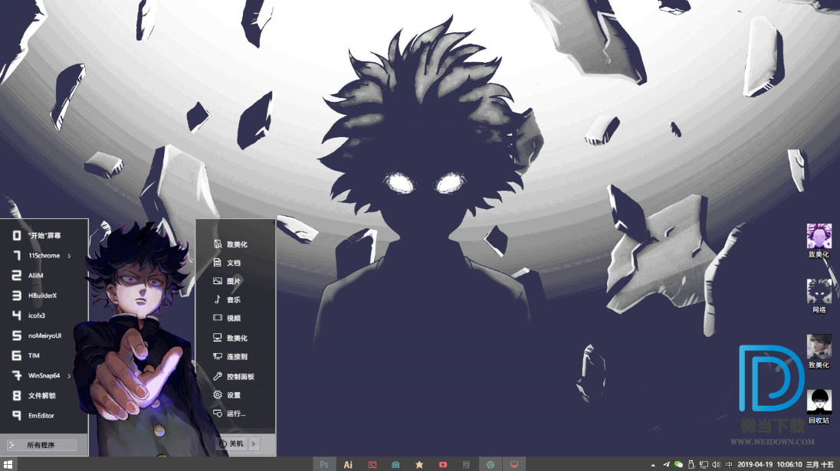840x471 pixels.
Task: Click the red screen-capture taskbar icon beside Ai
Action: [x=372, y=465]
